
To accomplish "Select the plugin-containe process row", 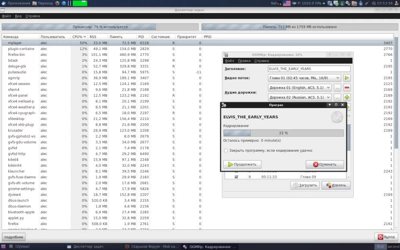I will pyautogui.click(x=198, y=49).
